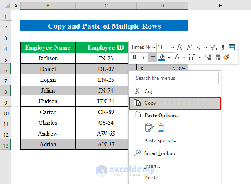Image resolution: width=251 pixels, height=184 pixels.
Task: Click the cell containing Logan
Action: [x=48, y=80]
